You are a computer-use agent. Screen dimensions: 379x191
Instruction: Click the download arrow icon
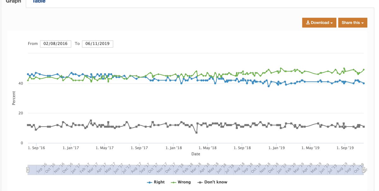(x=308, y=23)
